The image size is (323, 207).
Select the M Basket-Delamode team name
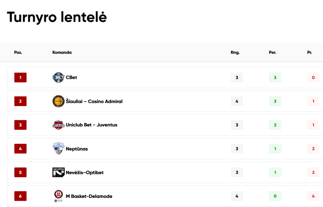point(89,196)
